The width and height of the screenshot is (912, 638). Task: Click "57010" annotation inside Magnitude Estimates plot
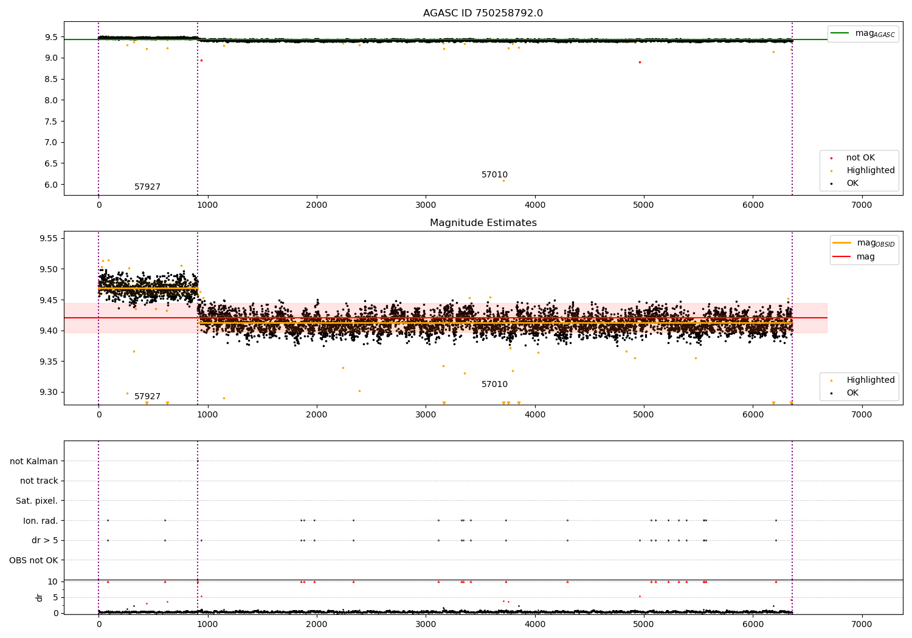(x=494, y=385)
